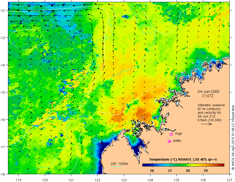The height and width of the screenshot is (182, 235).
Task: Click latitude axis label -14
Action: 3,65
